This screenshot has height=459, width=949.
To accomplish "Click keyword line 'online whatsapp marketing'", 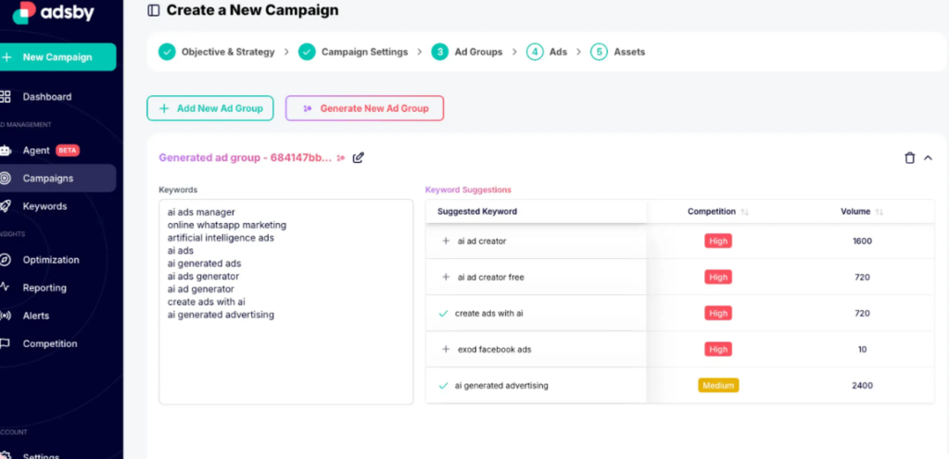I will point(227,225).
